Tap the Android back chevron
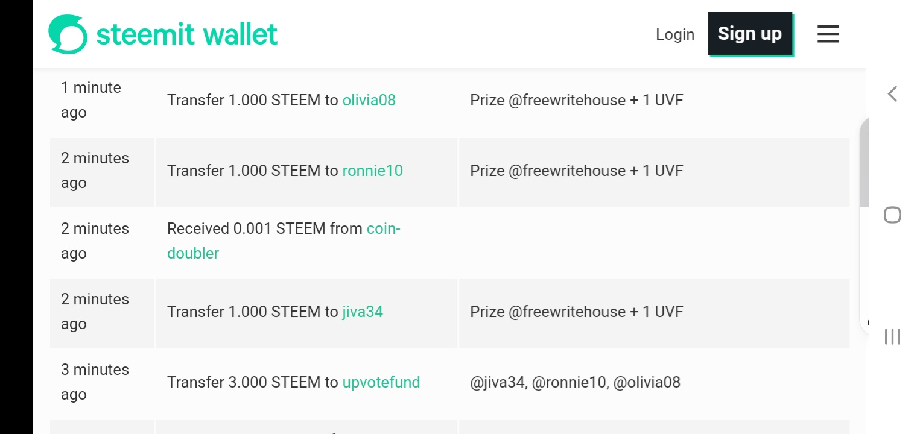 pyautogui.click(x=892, y=94)
